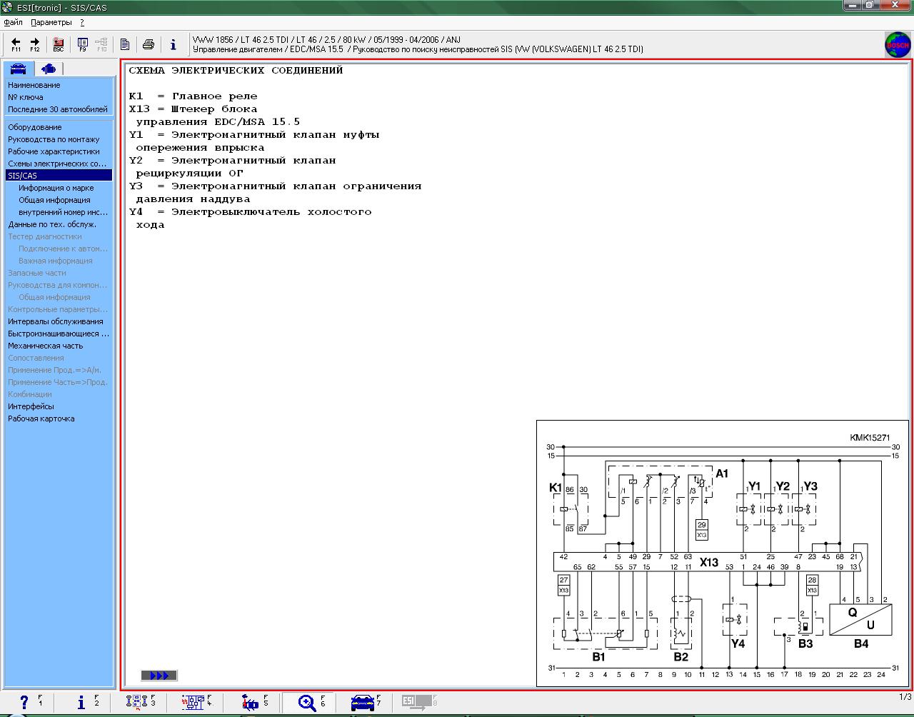Open Общая информация under SIS/CAS
The width and height of the screenshot is (914, 717).
click(54, 200)
